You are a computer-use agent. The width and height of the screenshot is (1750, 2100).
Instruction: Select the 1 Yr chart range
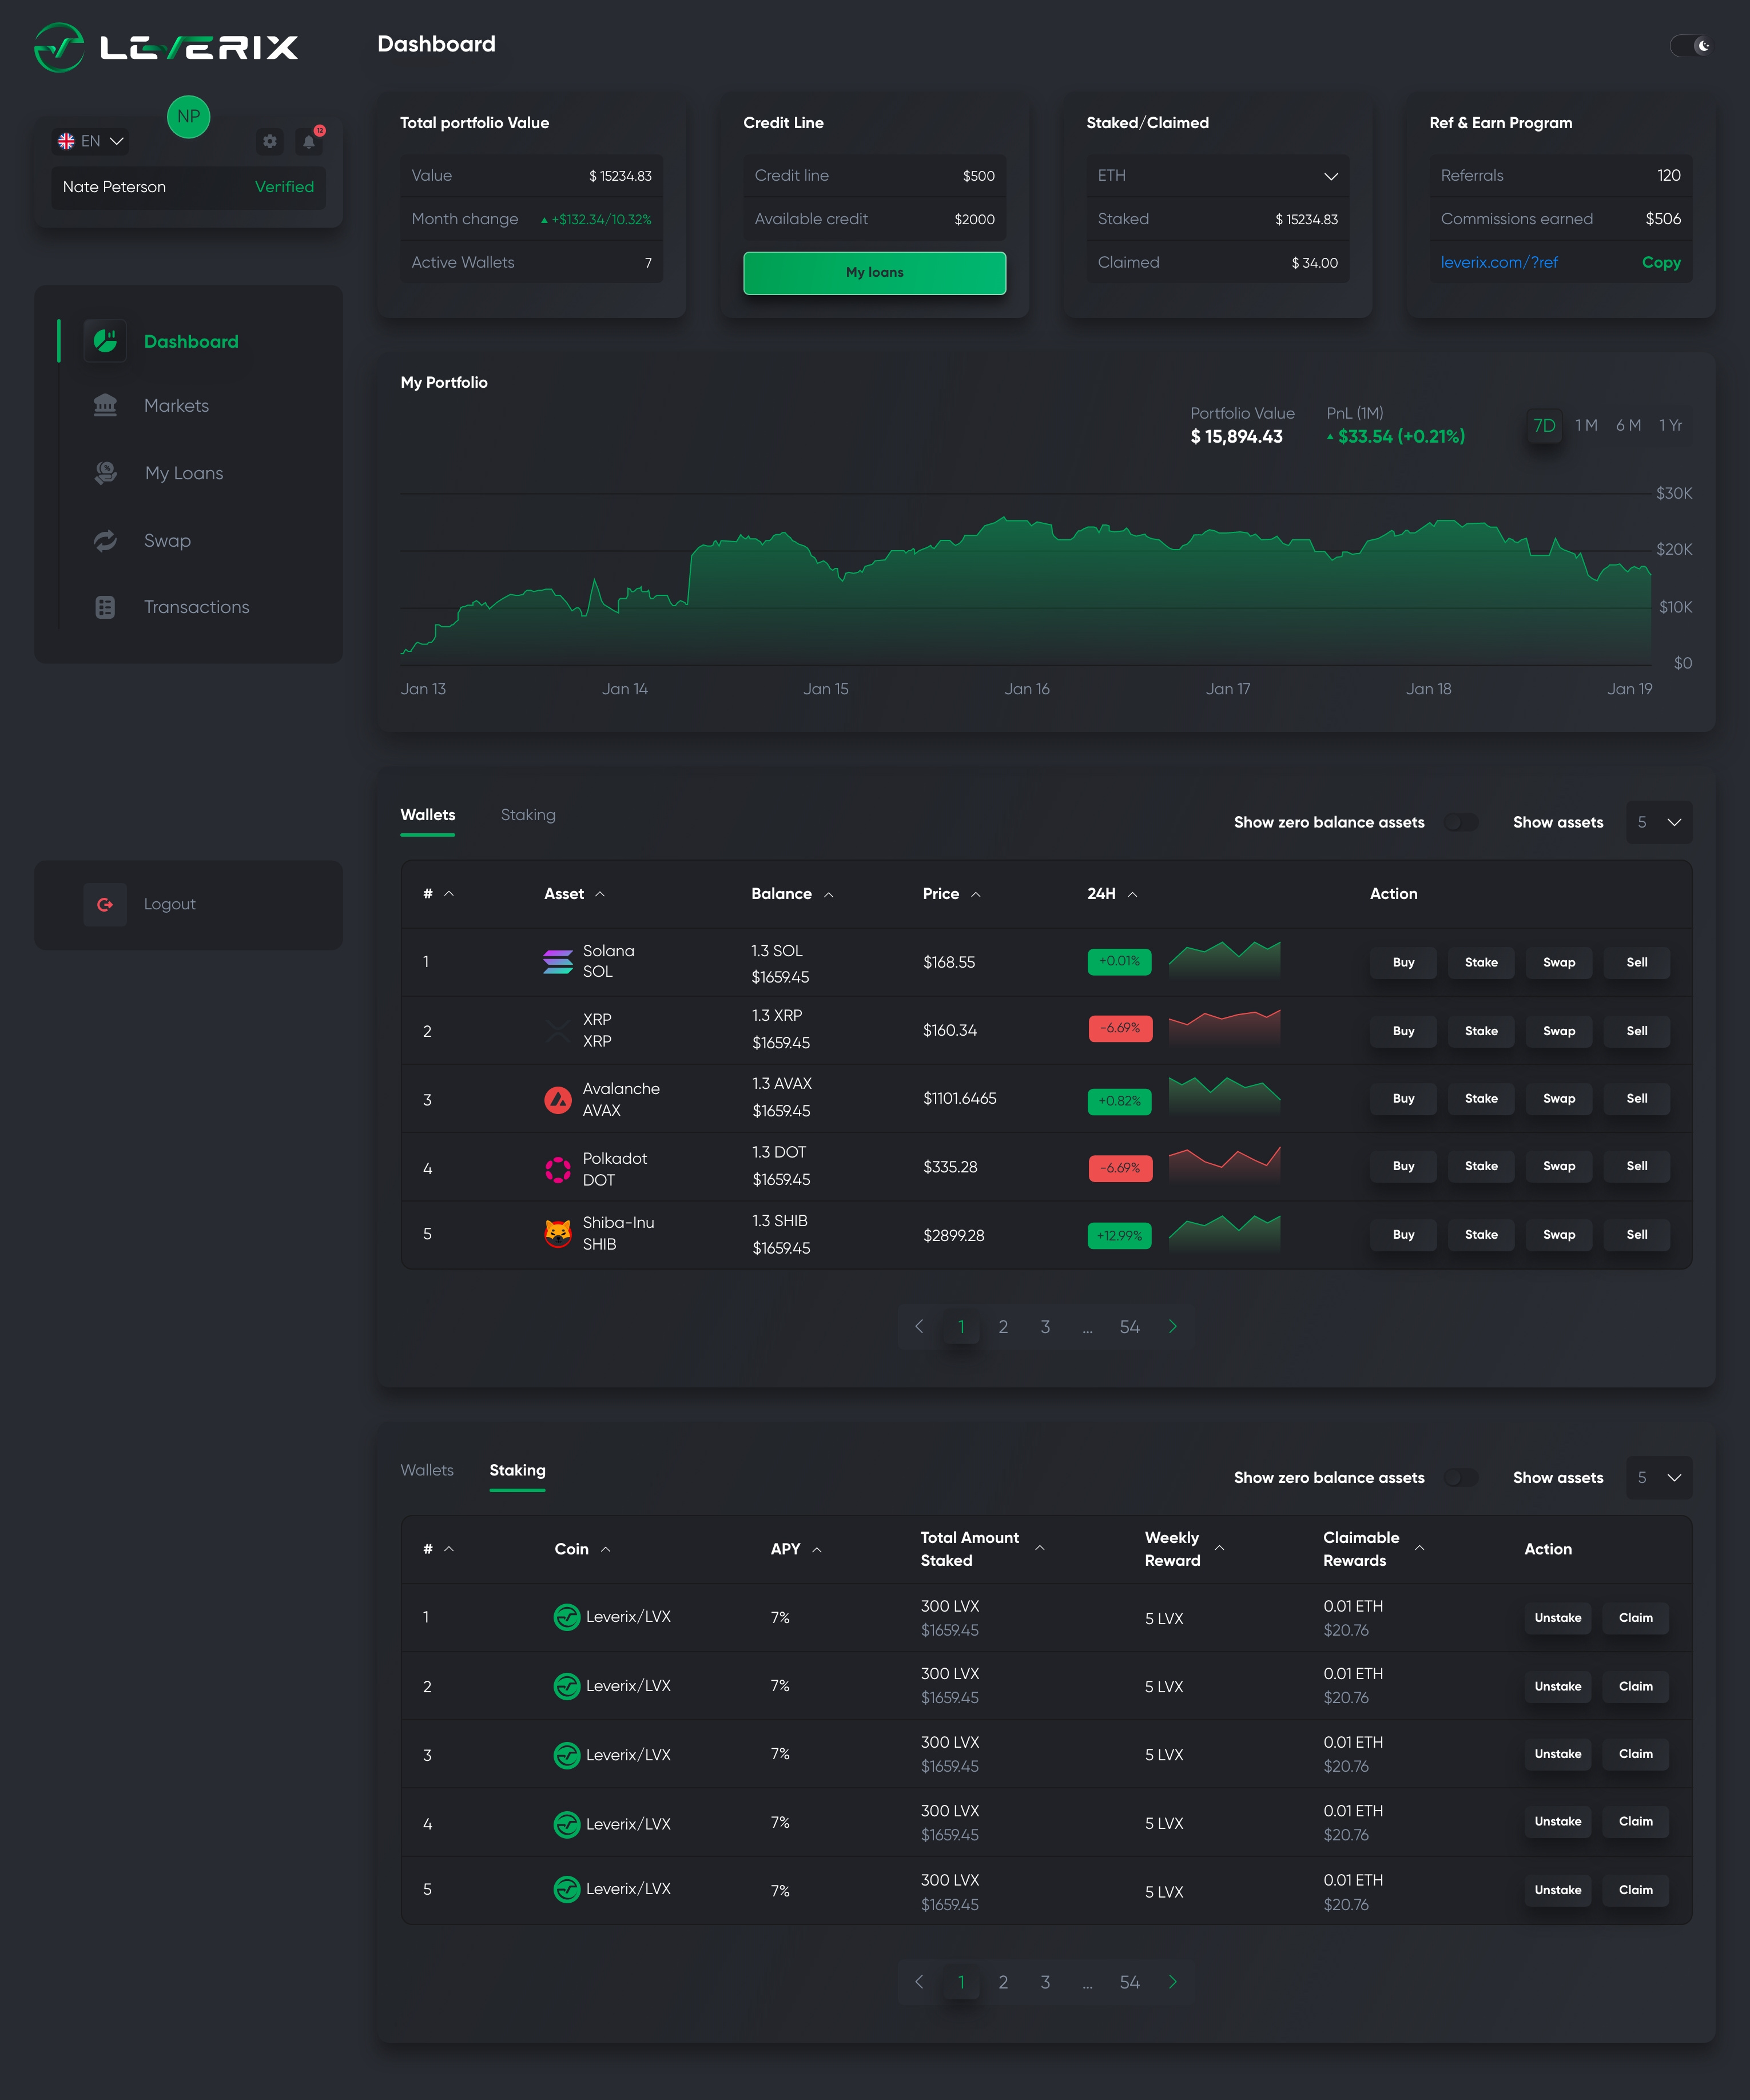point(1671,425)
